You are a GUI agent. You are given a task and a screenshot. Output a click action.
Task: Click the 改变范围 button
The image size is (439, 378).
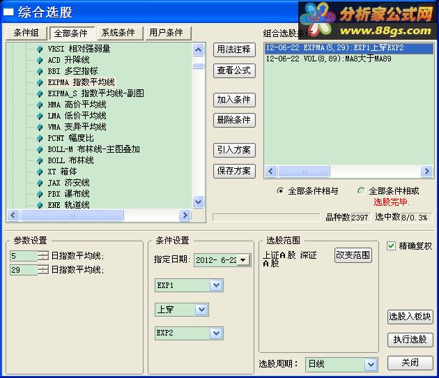point(353,255)
